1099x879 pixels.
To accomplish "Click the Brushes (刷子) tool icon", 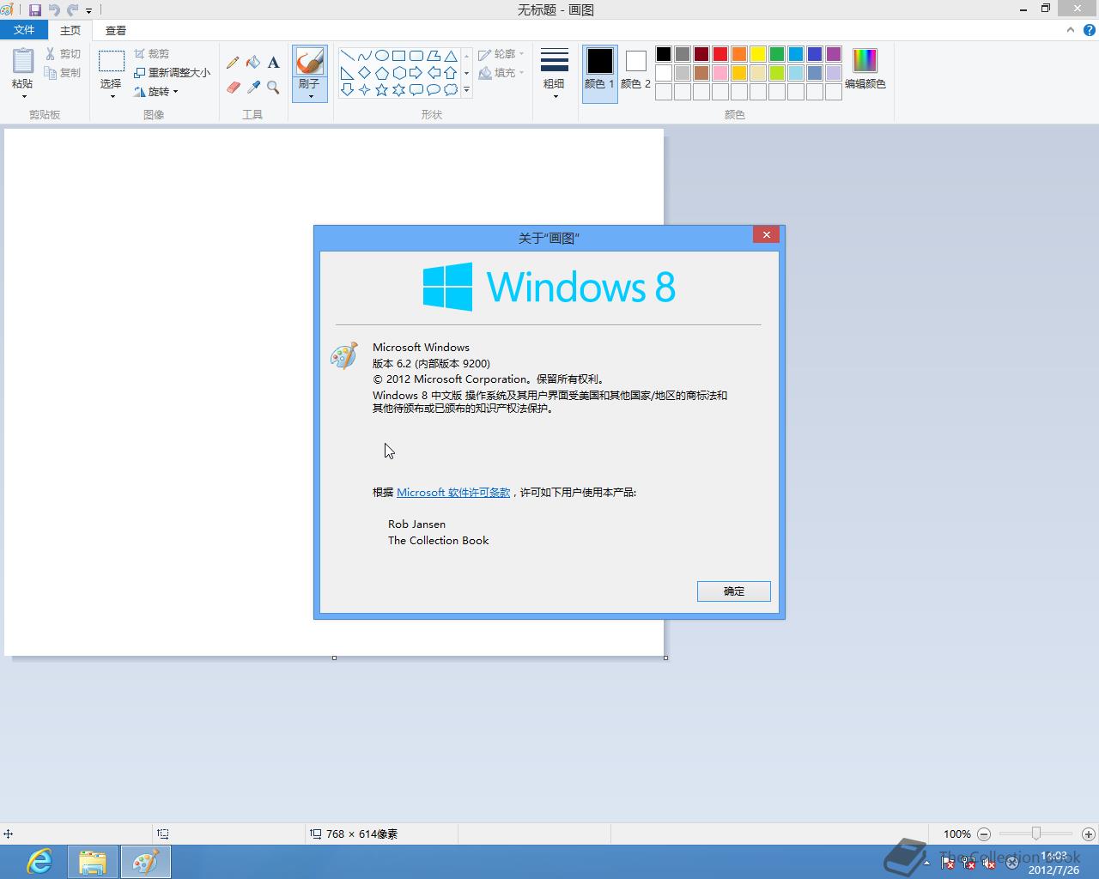I will pyautogui.click(x=309, y=62).
